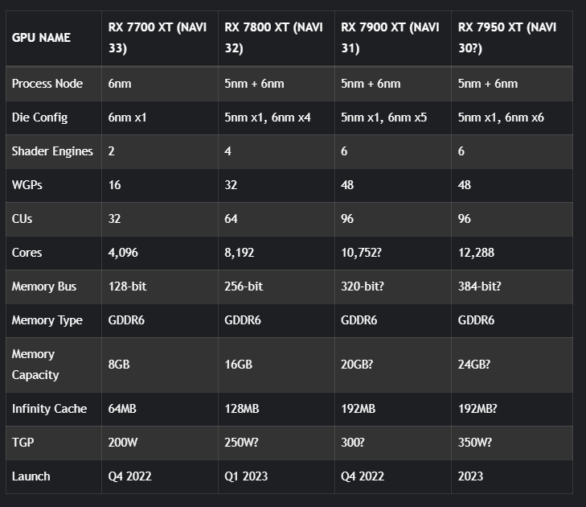This screenshot has width=586, height=507.
Task: Click the Shader Engines row label
Action: coord(52,151)
